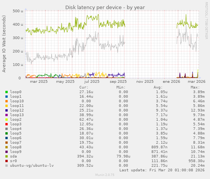
Task: Click the ubuntu-lv average value 221.75u
Action: pos(159,166)
